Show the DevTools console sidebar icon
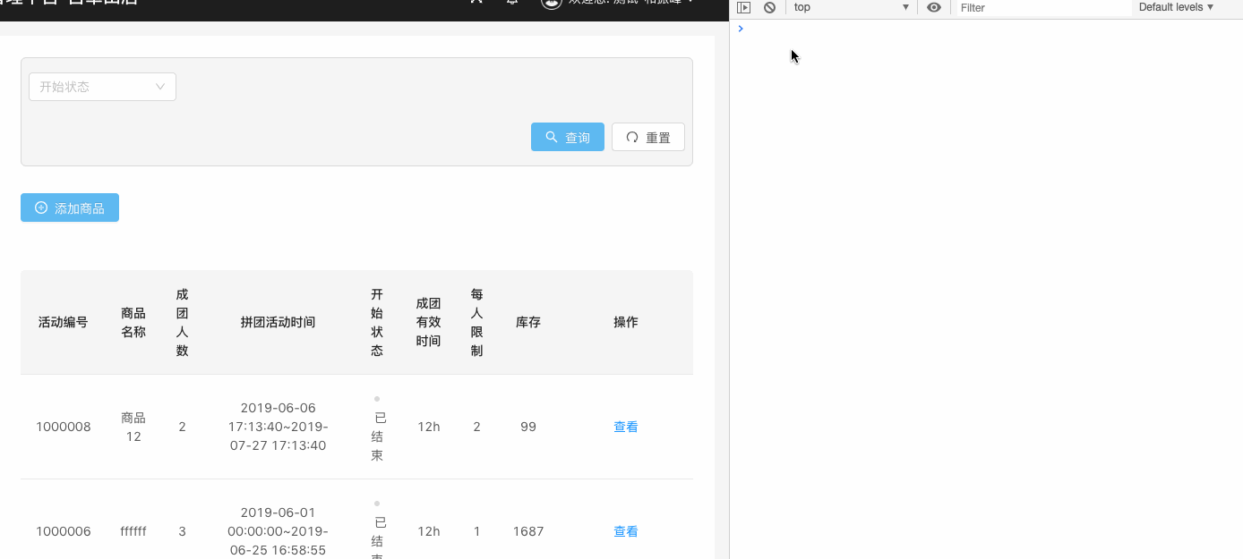The width and height of the screenshot is (1243, 559). (x=743, y=7)
